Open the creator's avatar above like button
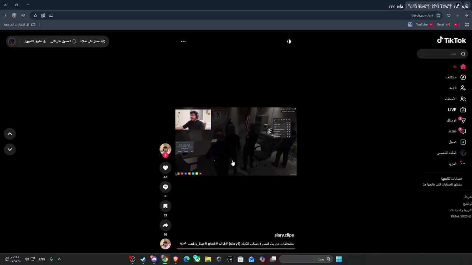This screenshot has width=472, height=265. (165, 149)
